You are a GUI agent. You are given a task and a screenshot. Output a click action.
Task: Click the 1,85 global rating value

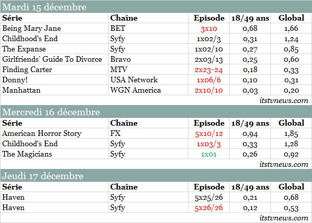(x=291, y=133)
